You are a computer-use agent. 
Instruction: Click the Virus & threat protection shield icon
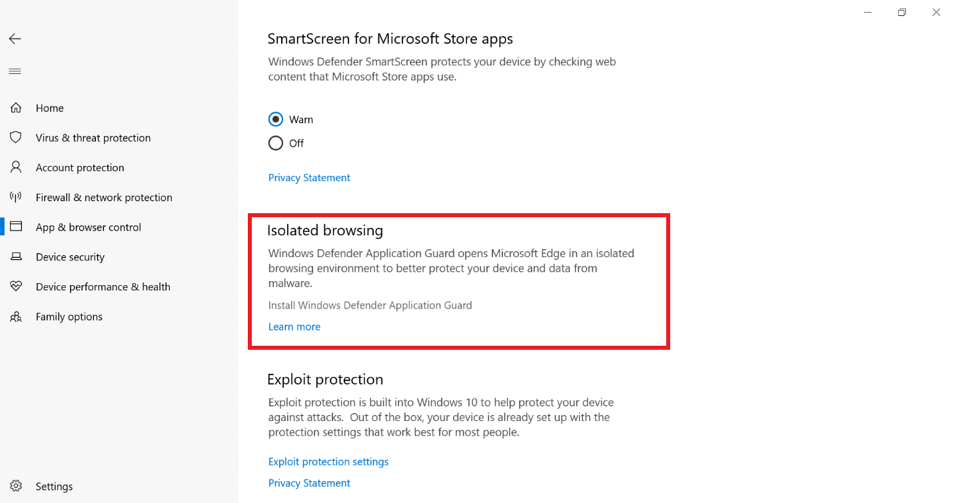pyautogui.click(x=16, y=138)
